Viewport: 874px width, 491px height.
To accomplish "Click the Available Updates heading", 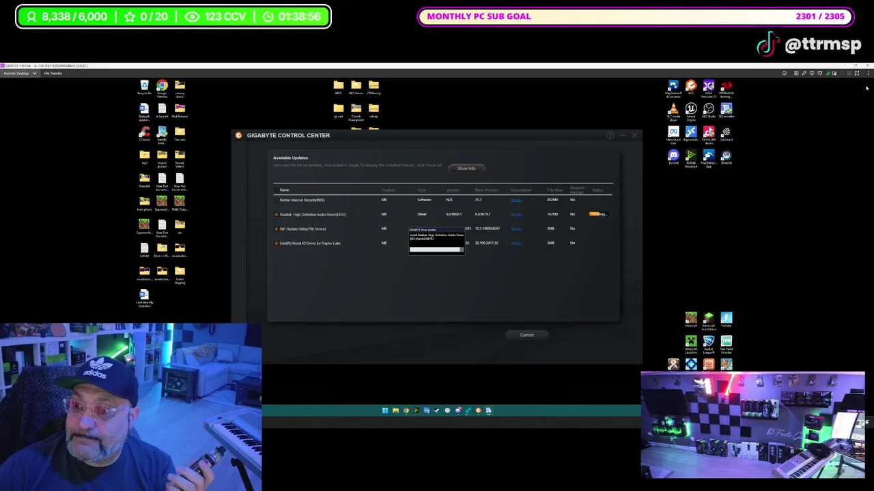I will pos(290,158).
